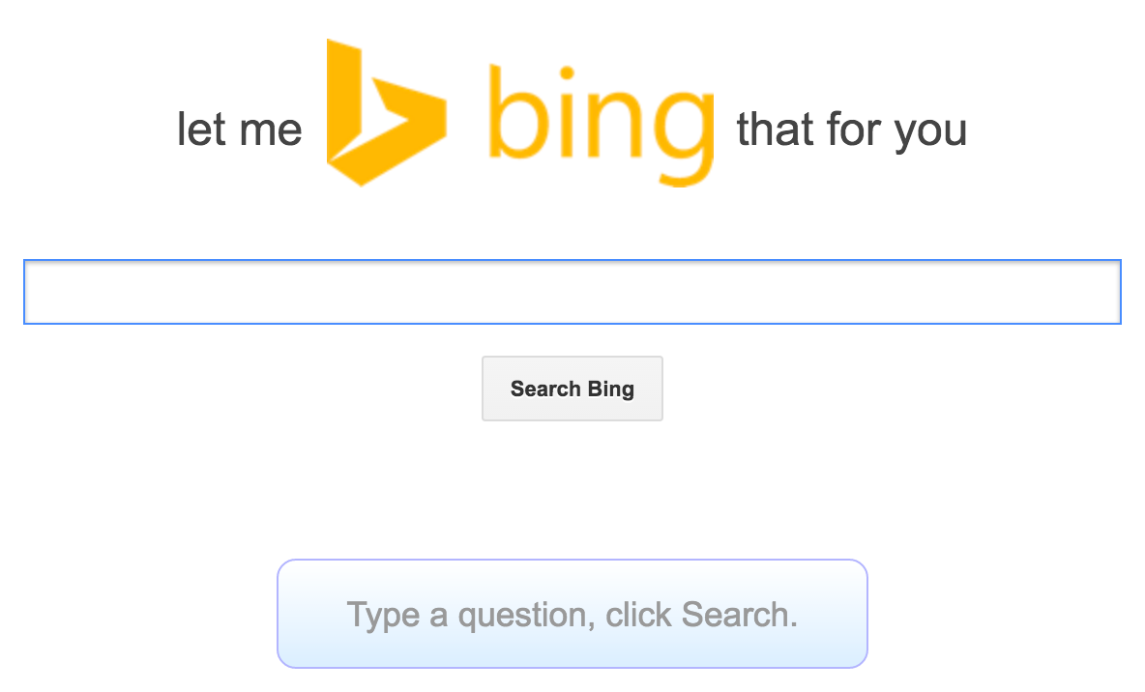Viewport: 1145px width, 692px height.
Task: Click the word 'Bing' on the search button
Action: (610, 389)
